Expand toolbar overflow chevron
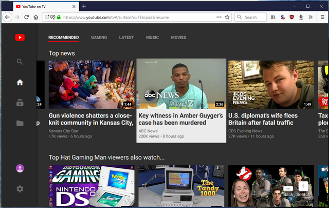329x208 pixels. [310, 17]
